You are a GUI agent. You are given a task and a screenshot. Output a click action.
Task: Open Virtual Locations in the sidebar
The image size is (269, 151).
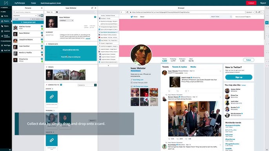(x=6, y=36)
